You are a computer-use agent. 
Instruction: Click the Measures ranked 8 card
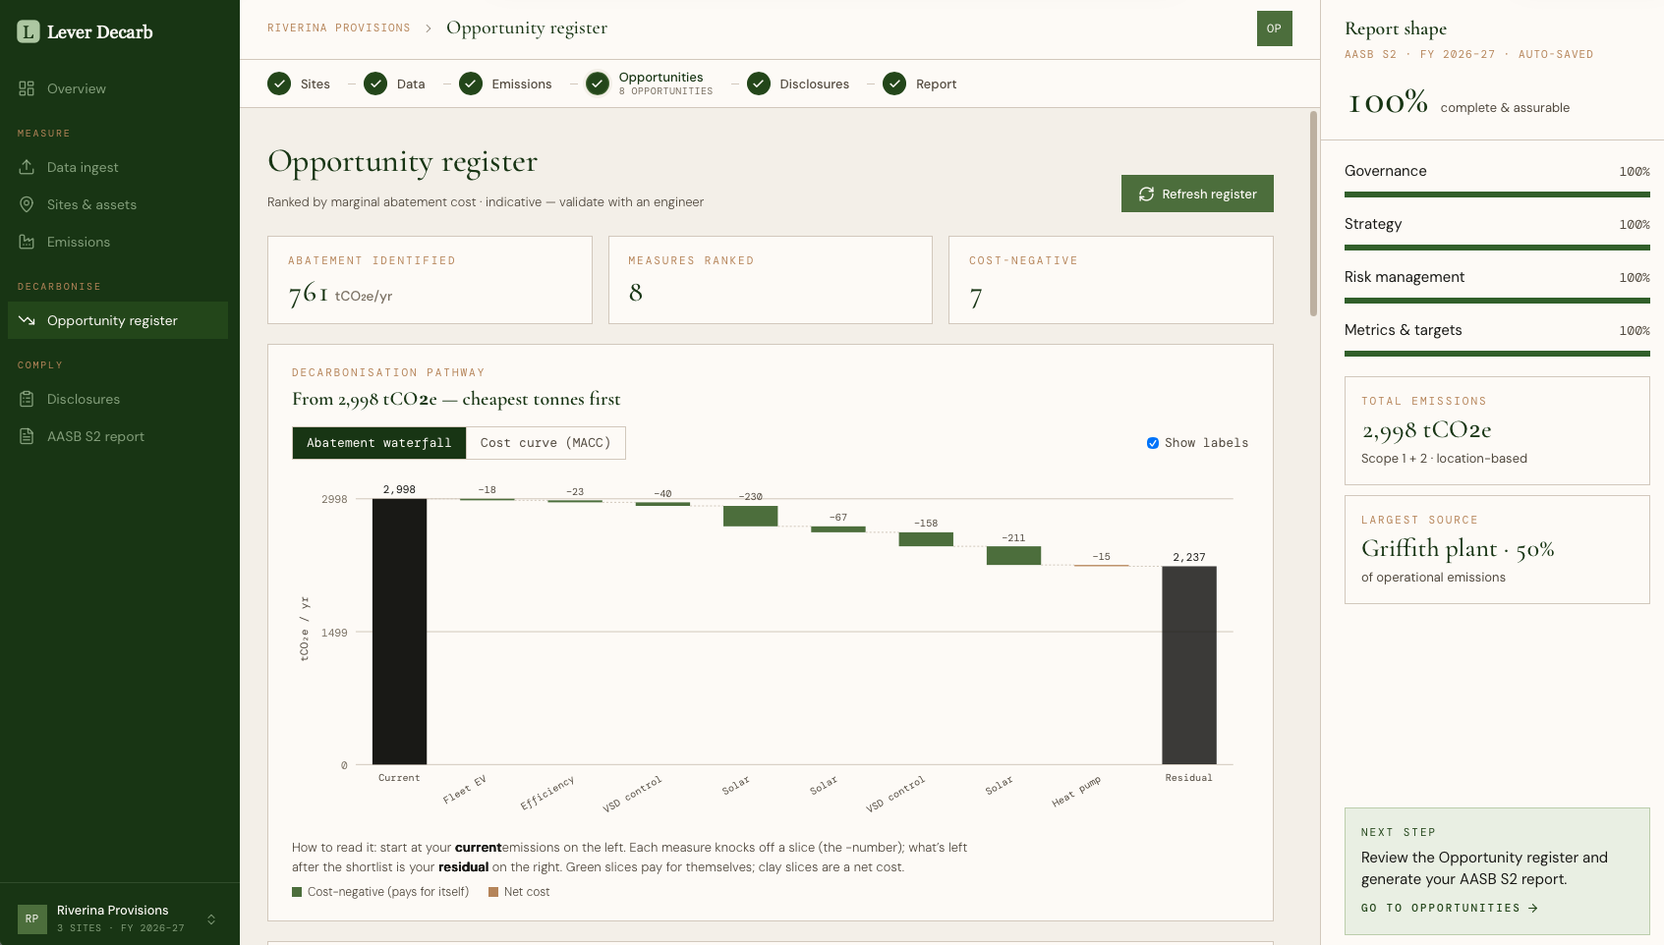pos(771,280)
